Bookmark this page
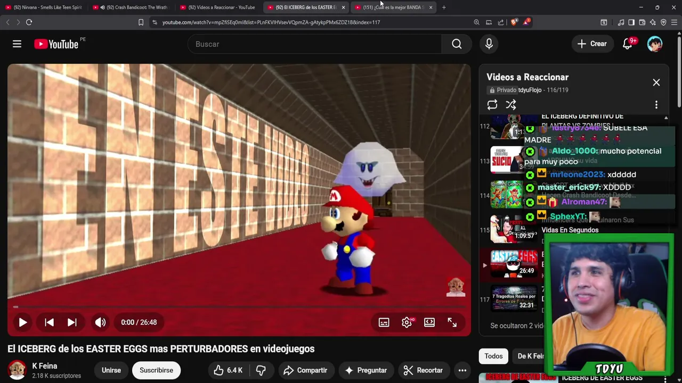This screenshot has height=383, width=682. [141, 22]
